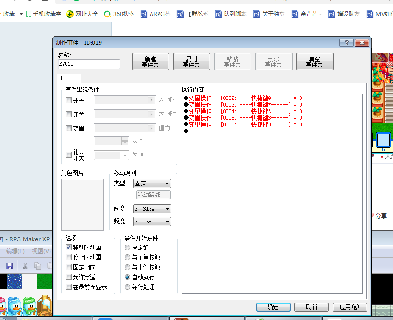Open the MV bookmark at bar end
393x320 pixels.
tap(380, 14)
